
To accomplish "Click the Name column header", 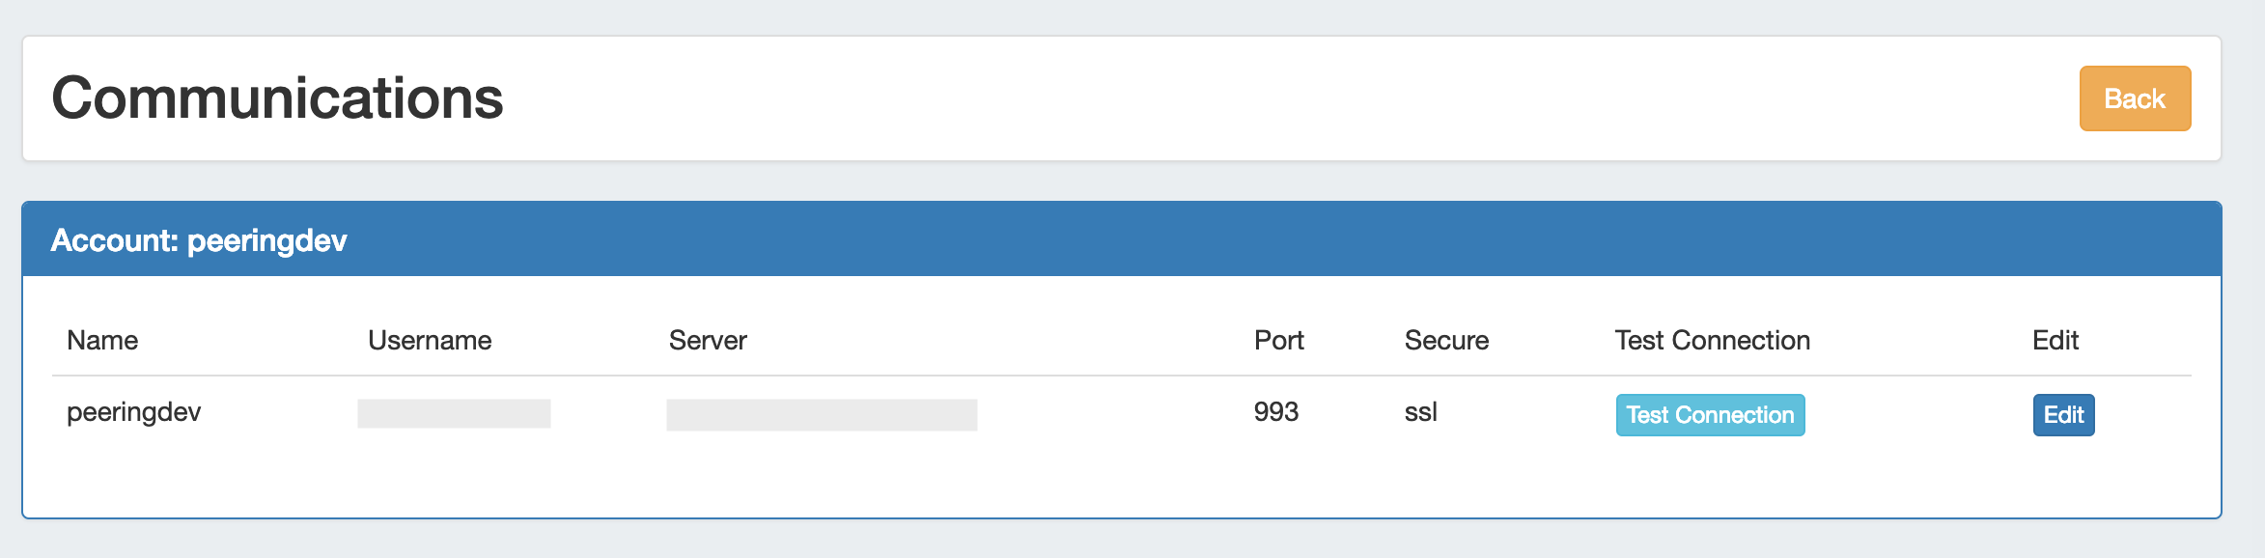I will pos(102,341).
